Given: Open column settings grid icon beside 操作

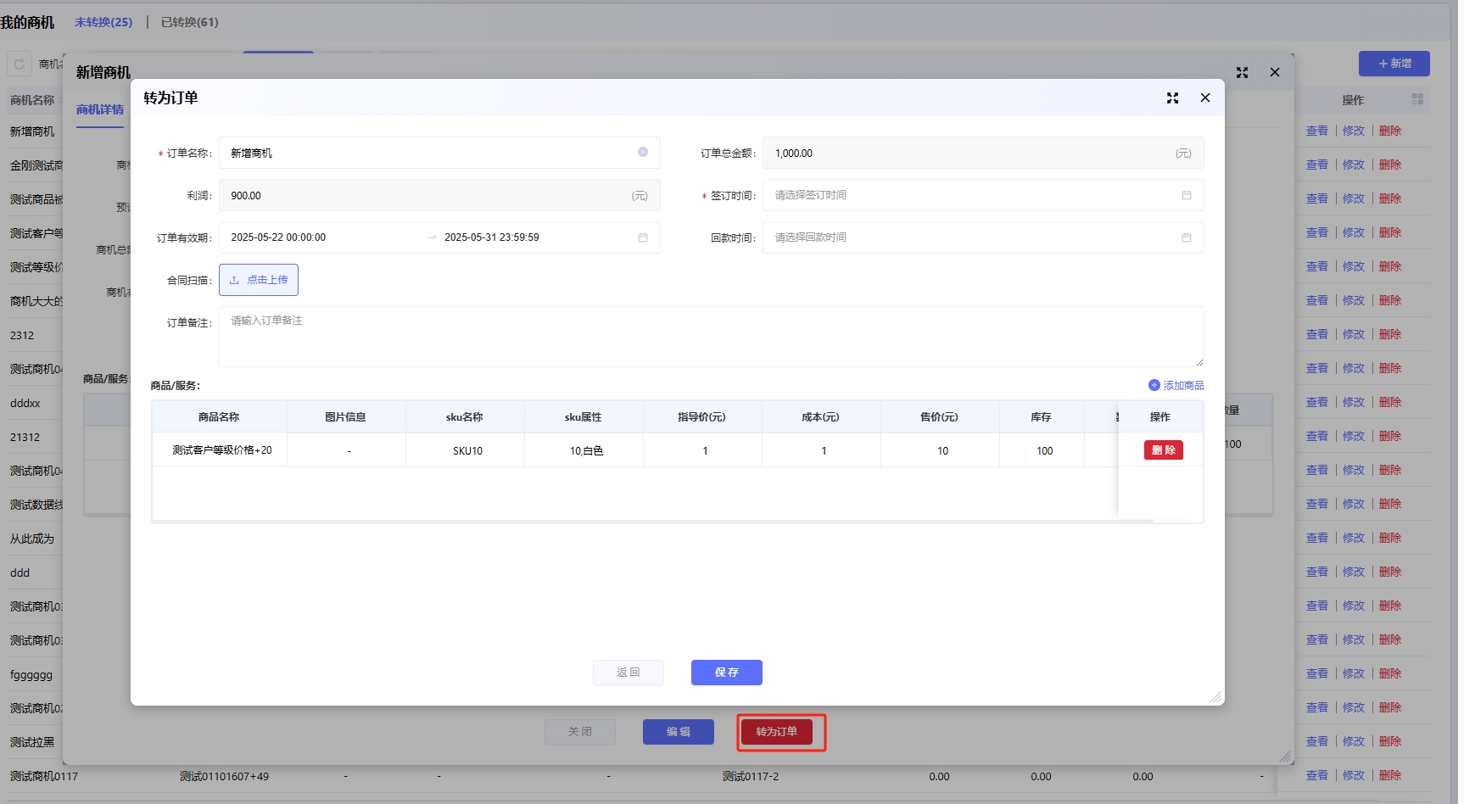Looking at the screenshot, I should click(1417, 99).
